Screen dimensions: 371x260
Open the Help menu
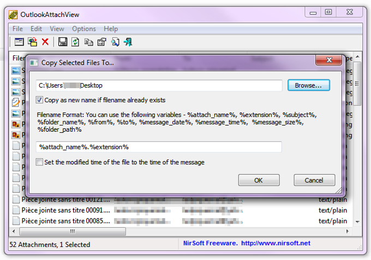tap(111, 29)
